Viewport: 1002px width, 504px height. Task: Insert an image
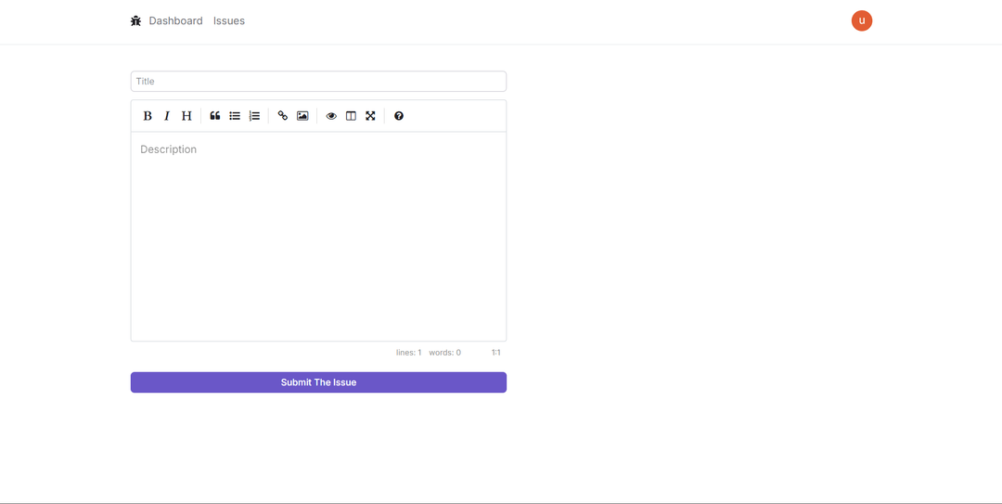(302, 116)
